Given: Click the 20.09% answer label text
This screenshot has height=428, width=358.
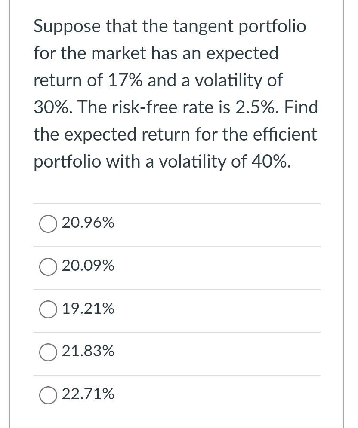Looking at the screenshot, I should click(x=88, y=266).
